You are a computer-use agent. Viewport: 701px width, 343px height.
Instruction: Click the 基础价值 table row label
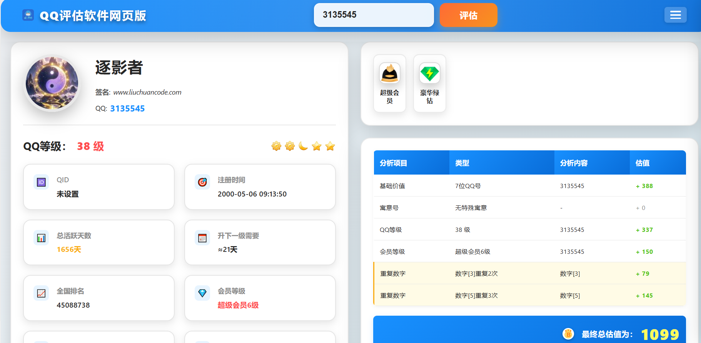tap(392, 186)
